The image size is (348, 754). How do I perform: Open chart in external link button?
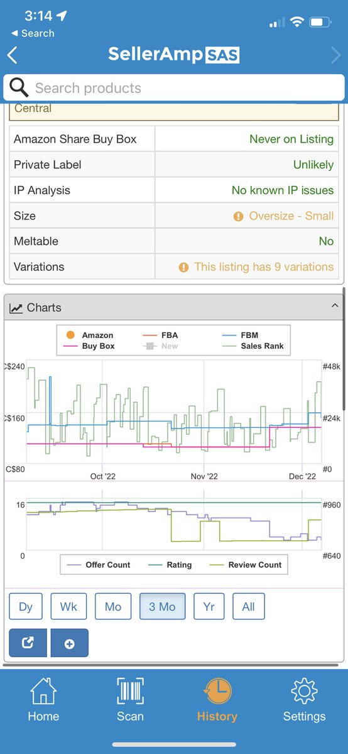coord(28,643)
